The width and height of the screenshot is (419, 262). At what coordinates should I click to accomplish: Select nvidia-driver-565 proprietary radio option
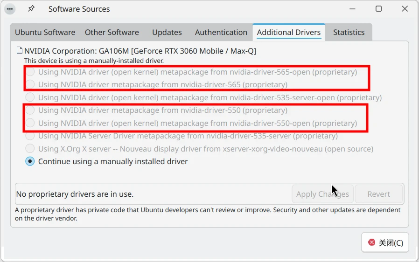pos(30,84)
